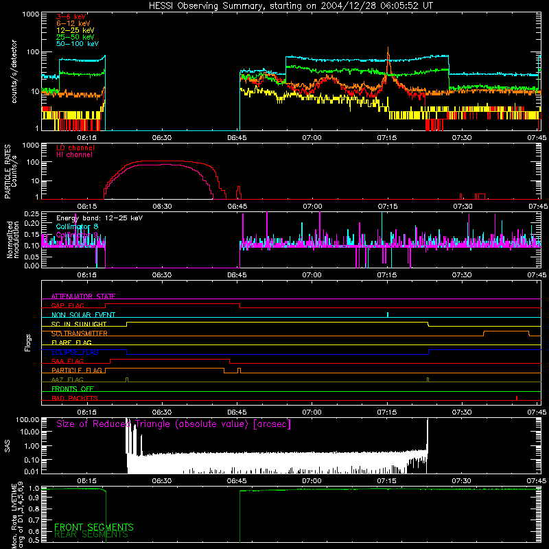
Task: Click the 'REAR SEGMENTS' legend label
Action: pos(91,535)
